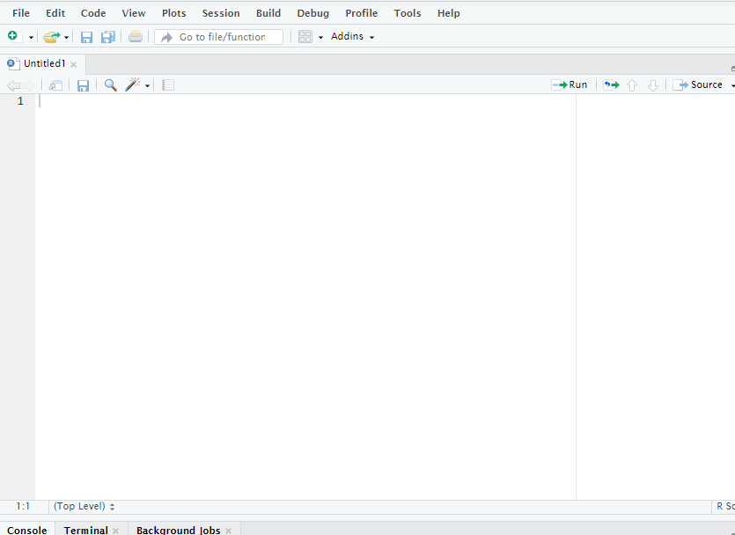Image resolution: width=735 pixels, height=535 pixels.
Task: Click the Go to file/function field
Action: point(221,37)
